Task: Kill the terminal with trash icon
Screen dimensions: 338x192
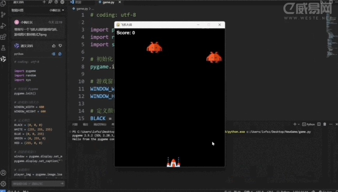Action: [x=324, y=124]
